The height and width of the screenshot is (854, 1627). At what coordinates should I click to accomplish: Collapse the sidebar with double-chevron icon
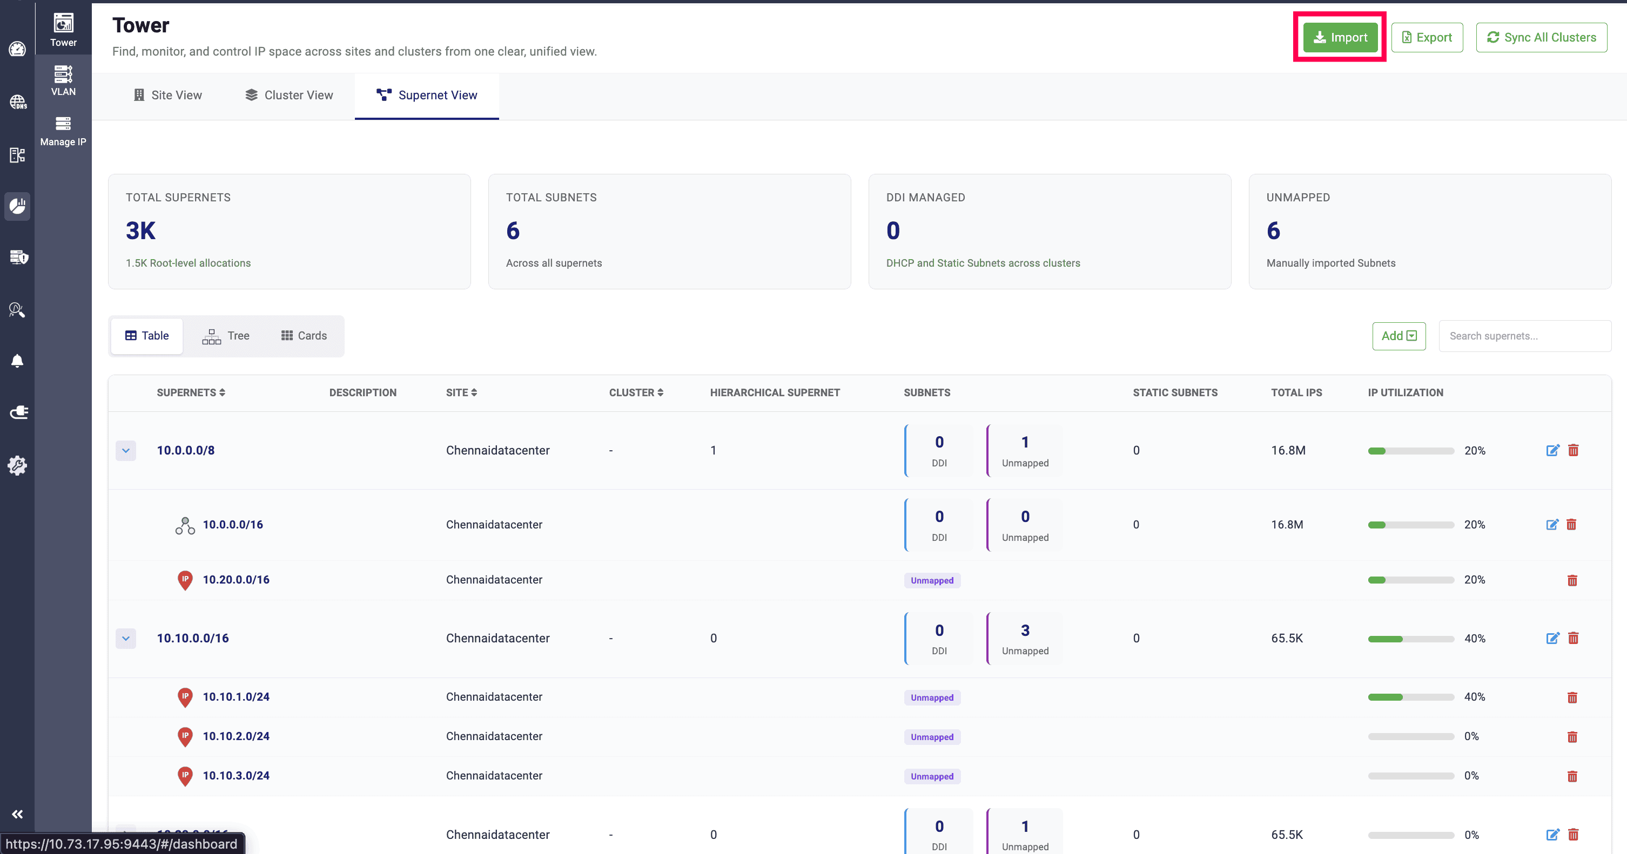pyautogui.click(x=17, y=814)
